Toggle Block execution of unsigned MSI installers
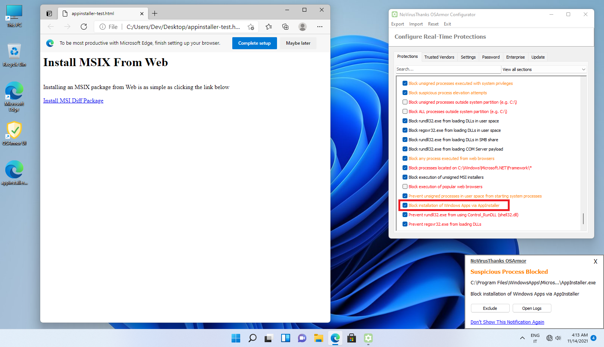This screenshot has width=604, height=347. click(x=405, y=177)
